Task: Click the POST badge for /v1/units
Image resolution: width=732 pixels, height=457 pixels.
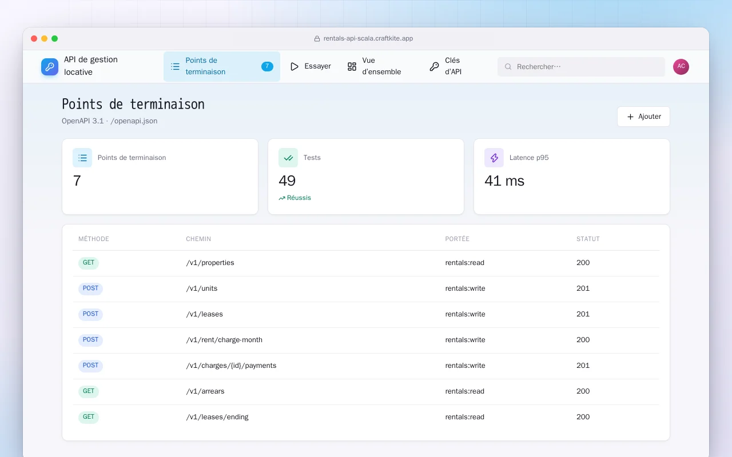Action: tap(90, 288)
